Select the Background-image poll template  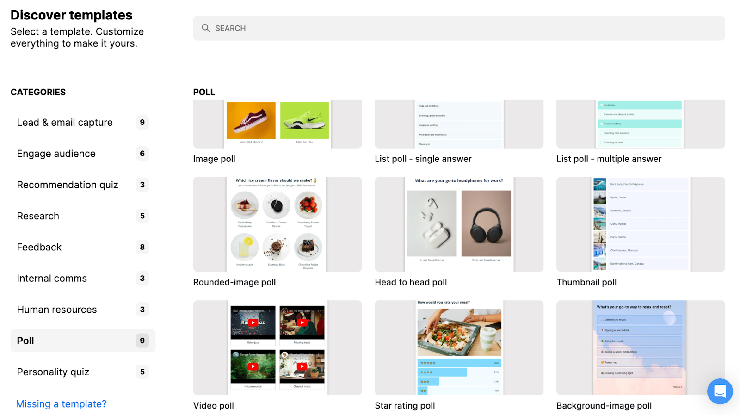click(x=641, y=347)
